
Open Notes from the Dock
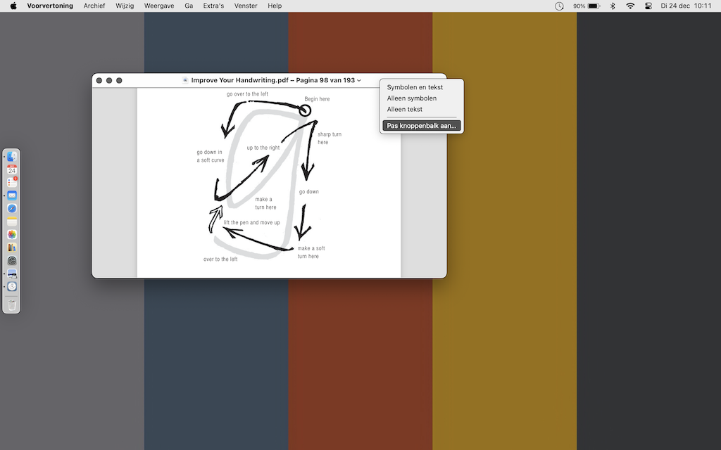click(12, 221)
